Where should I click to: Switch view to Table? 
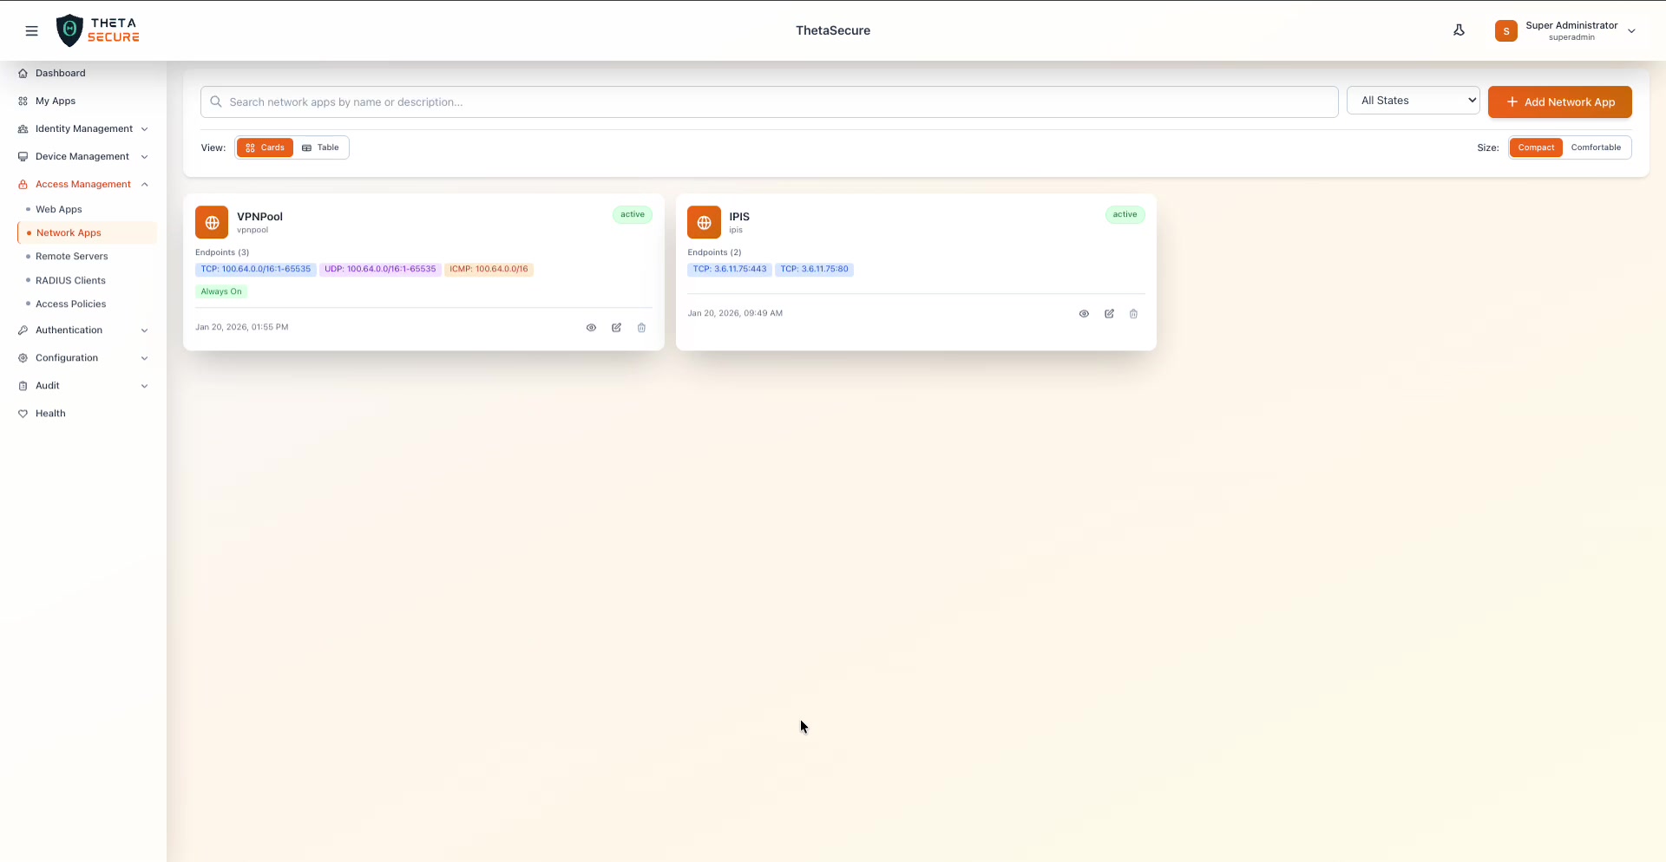tap(321, 147)
